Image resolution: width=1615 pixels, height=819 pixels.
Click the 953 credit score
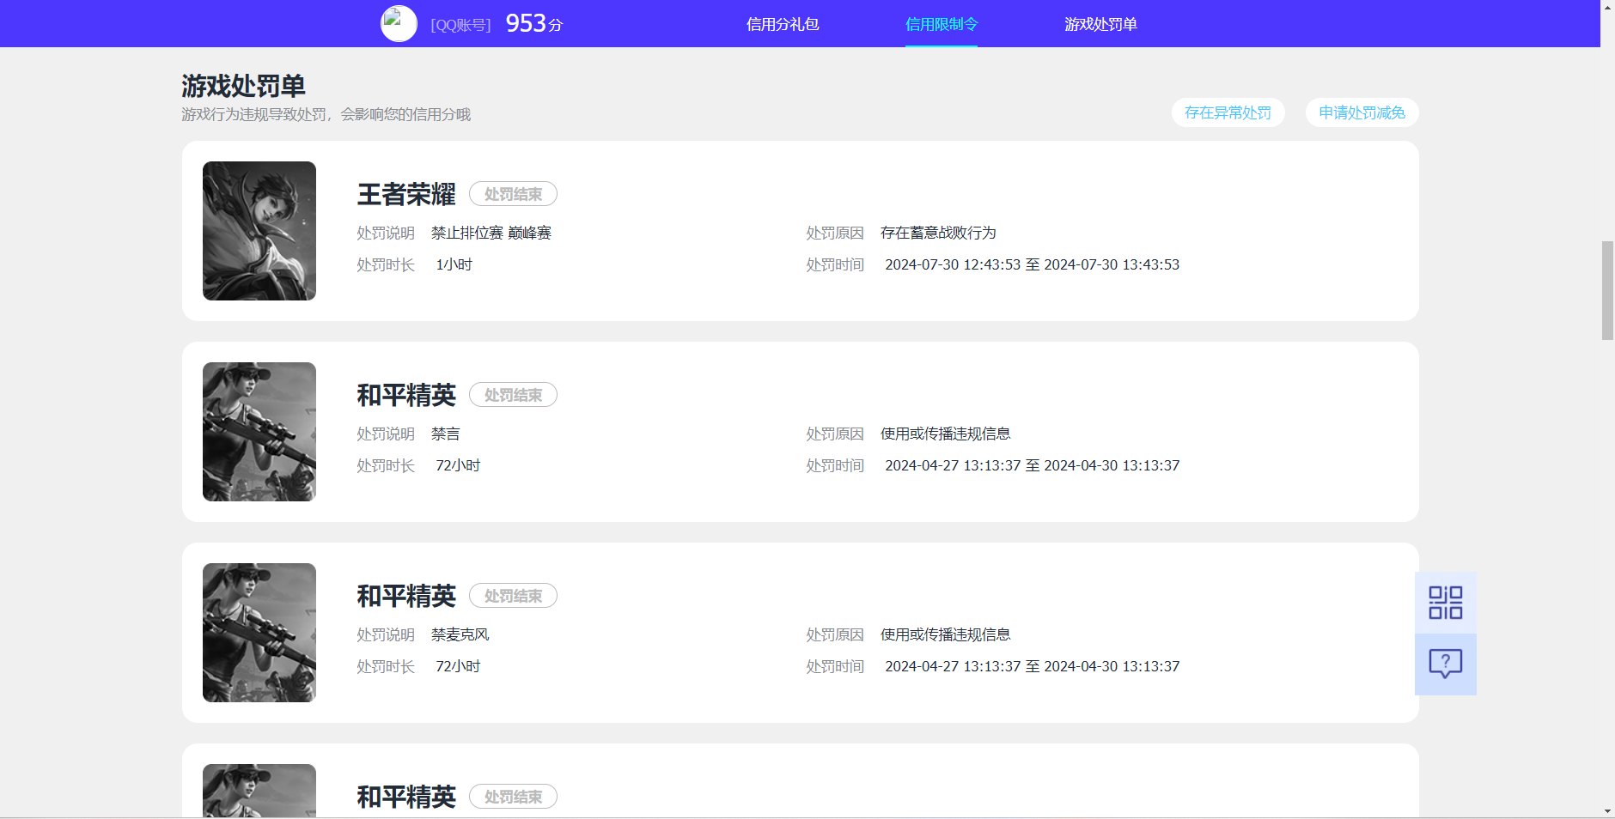526,23
